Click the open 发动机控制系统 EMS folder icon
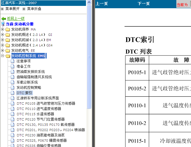The width and height of the screenshot is (191, 147). (8, 56)
